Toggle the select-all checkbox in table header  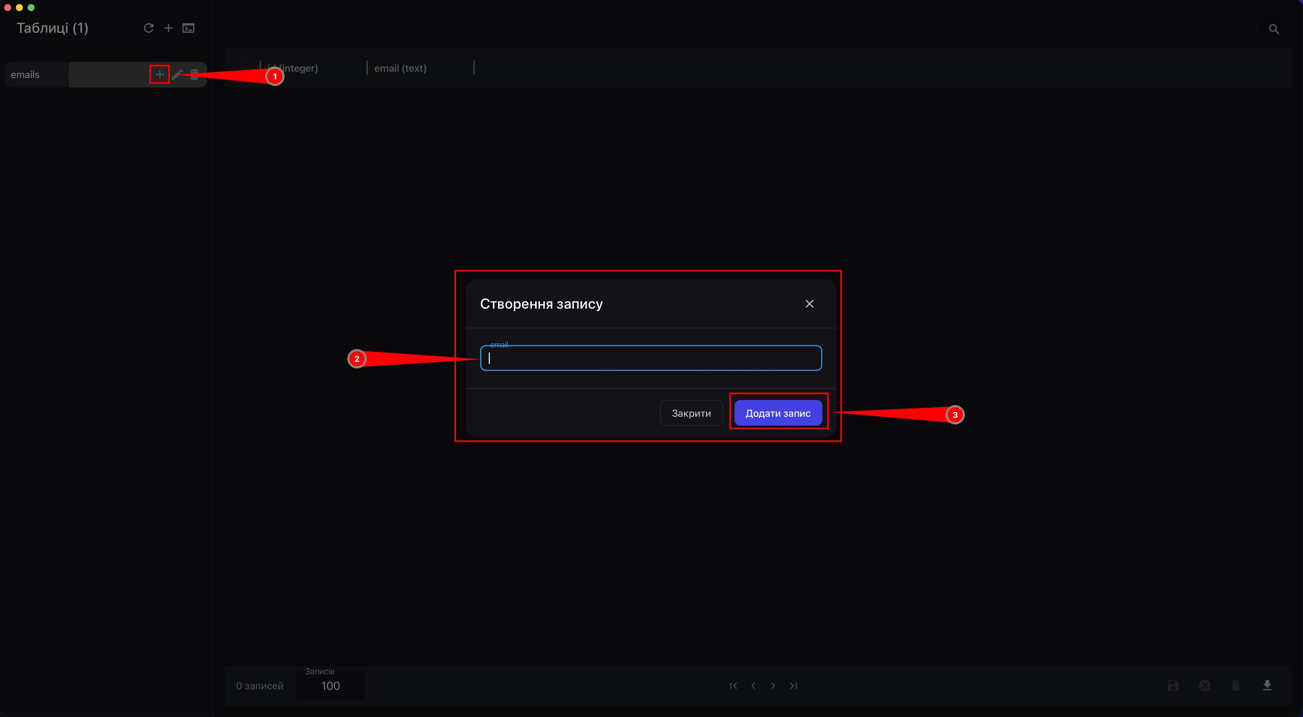243,68
